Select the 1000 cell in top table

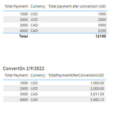24,14
